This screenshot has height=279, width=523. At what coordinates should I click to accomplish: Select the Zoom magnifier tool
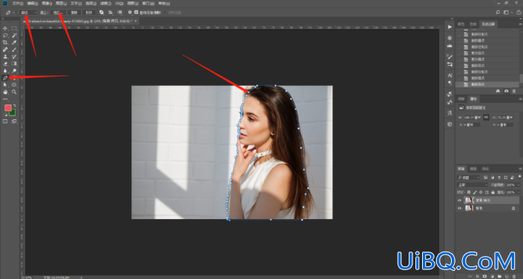[14, 92]
